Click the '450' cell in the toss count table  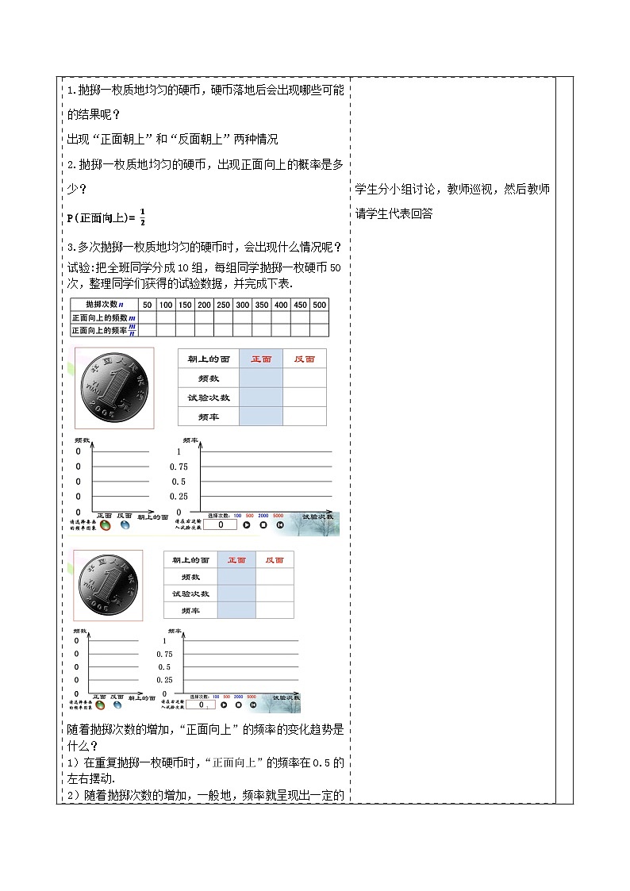pos(301,305)
